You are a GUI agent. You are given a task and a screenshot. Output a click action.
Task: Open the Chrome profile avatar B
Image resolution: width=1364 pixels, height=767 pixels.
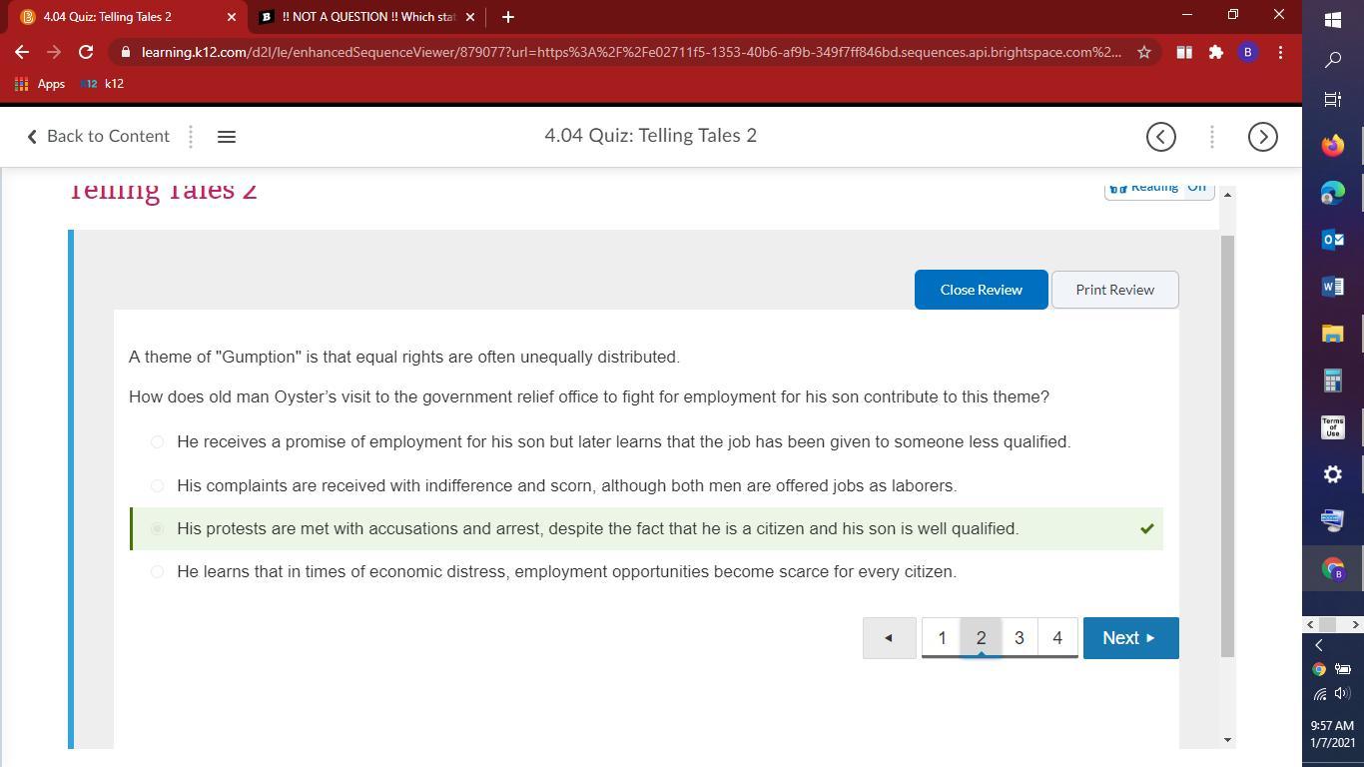click(x=1248, y=52)
